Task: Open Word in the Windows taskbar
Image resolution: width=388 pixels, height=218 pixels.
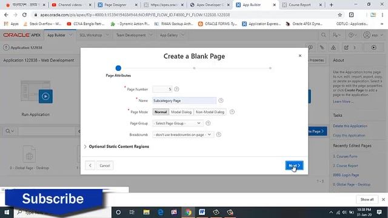Action: point(202,212)
